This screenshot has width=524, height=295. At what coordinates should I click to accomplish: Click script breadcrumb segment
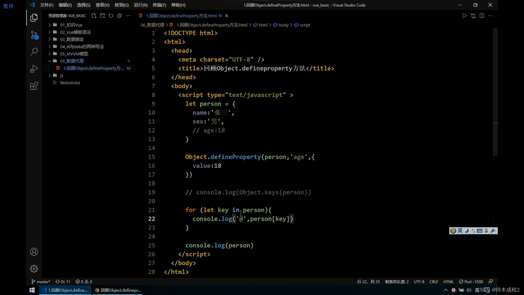pyautogui.click(x=302, y=25)
